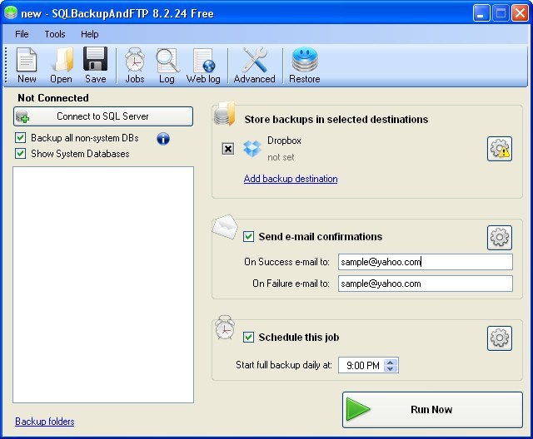View the Log magnifier icon

(x=167, y=65)
